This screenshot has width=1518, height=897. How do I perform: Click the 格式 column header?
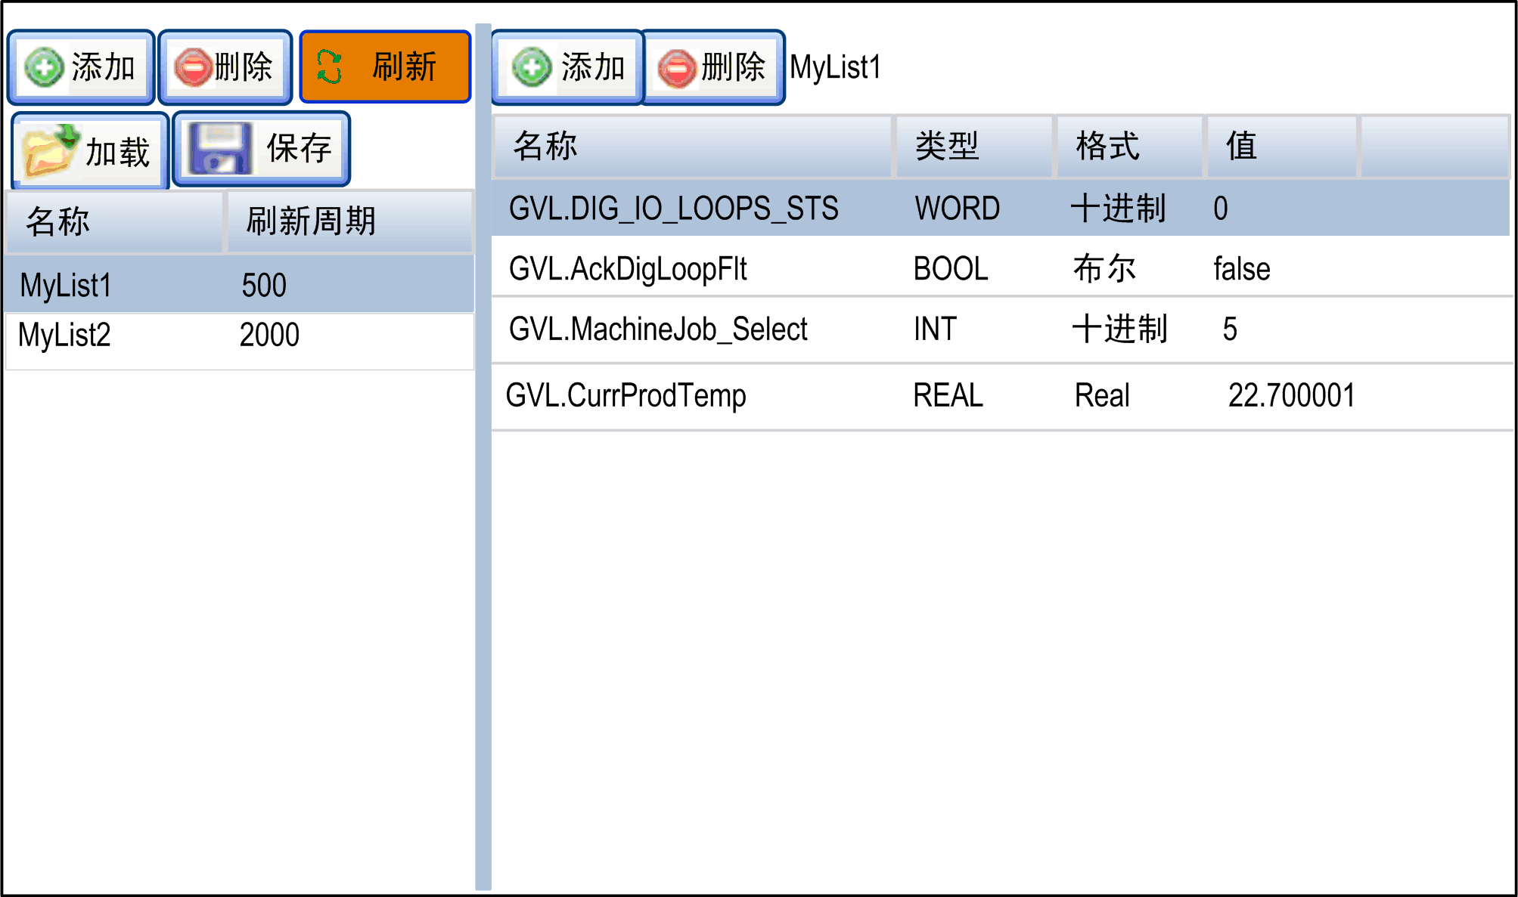click(1107, 146)
